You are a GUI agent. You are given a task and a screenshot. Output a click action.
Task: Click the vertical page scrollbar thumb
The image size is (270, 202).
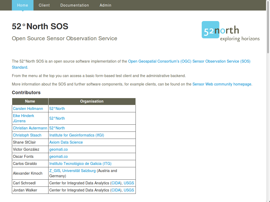click(268, 27)
